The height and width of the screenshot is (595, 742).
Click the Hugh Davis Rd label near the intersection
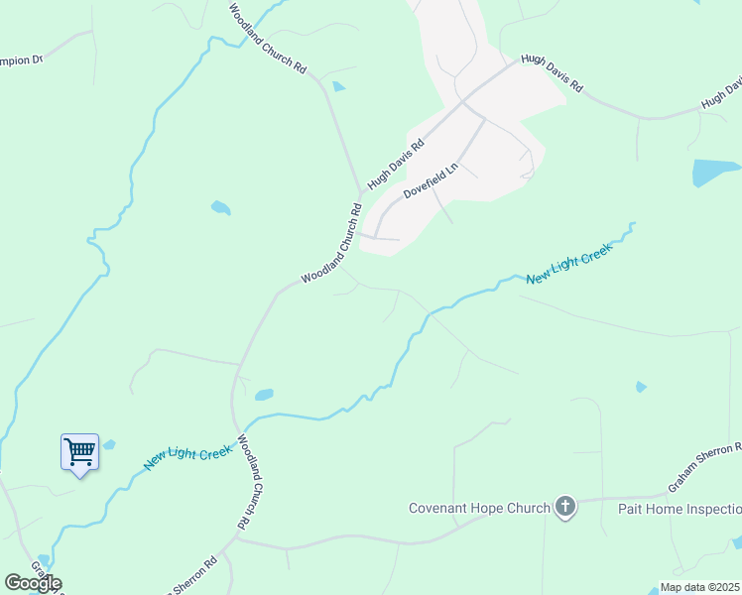click(396, 165)
